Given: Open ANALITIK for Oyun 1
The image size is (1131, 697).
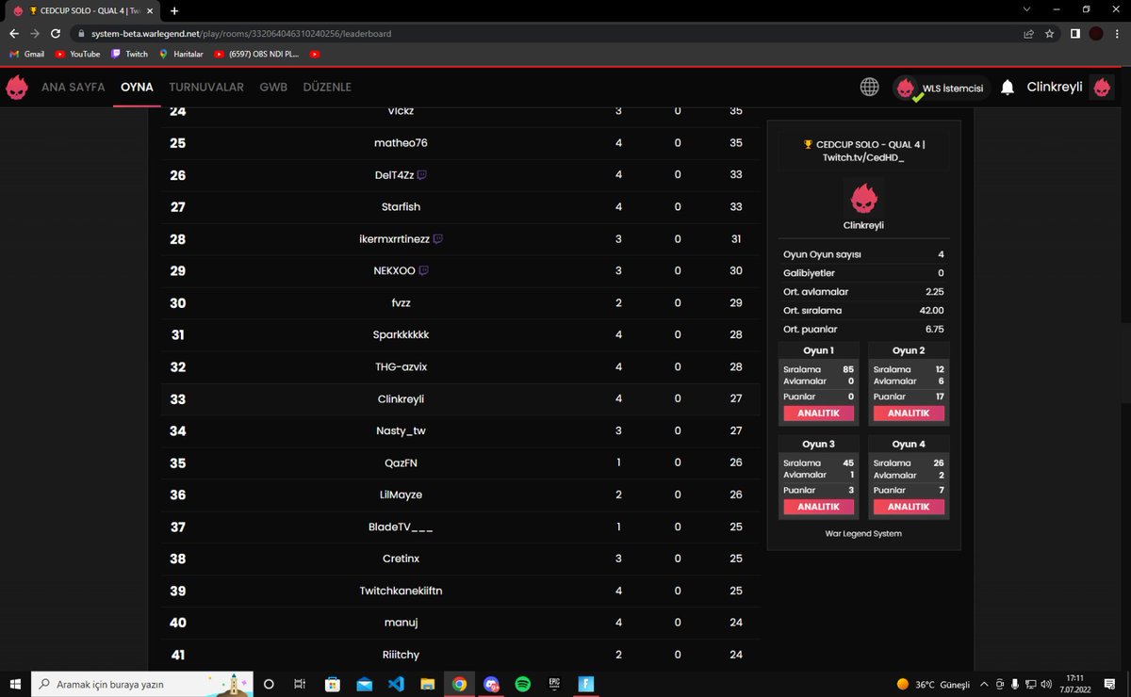Looking at the screenshot, I should 818,413.
